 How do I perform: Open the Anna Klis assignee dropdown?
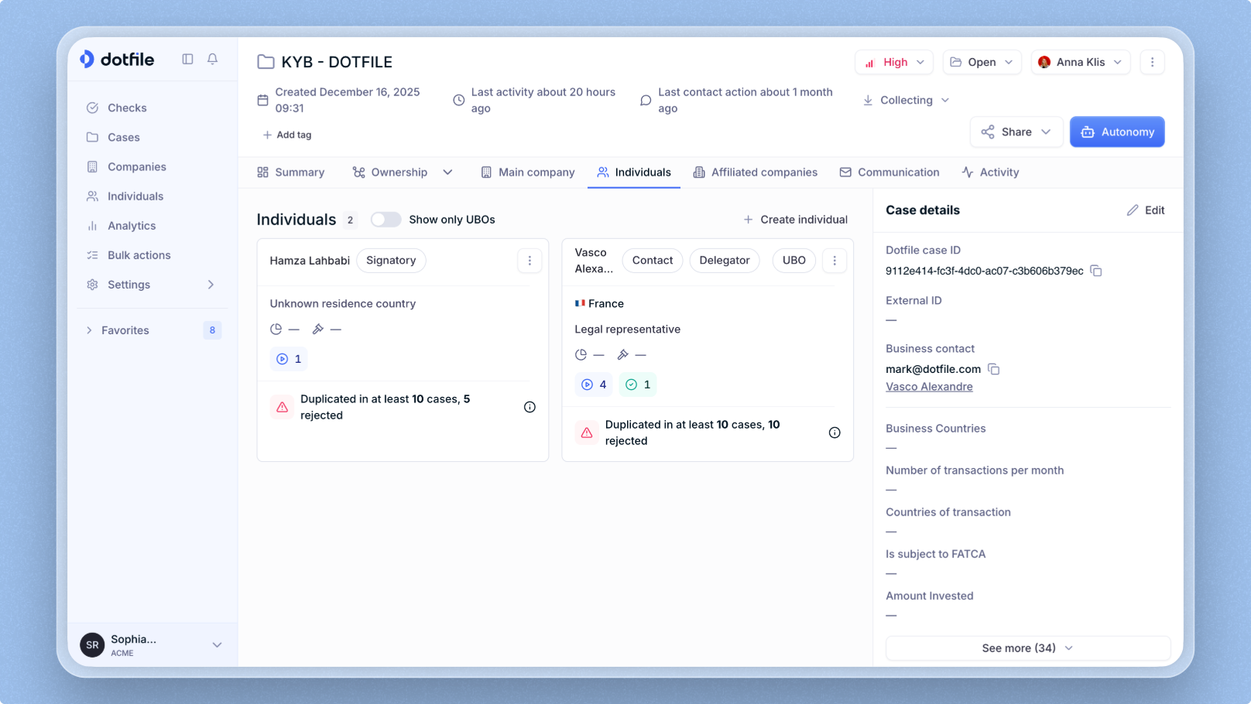1081,62
